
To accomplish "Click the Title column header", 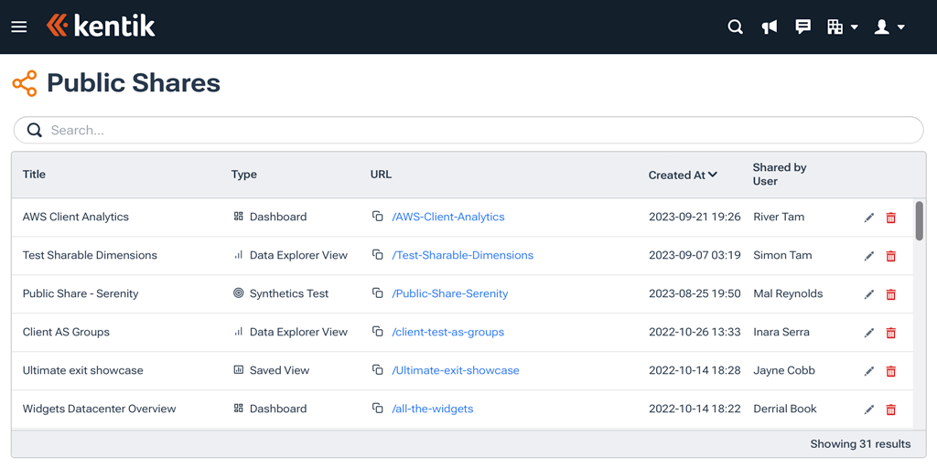I will (x=34, y=175).
